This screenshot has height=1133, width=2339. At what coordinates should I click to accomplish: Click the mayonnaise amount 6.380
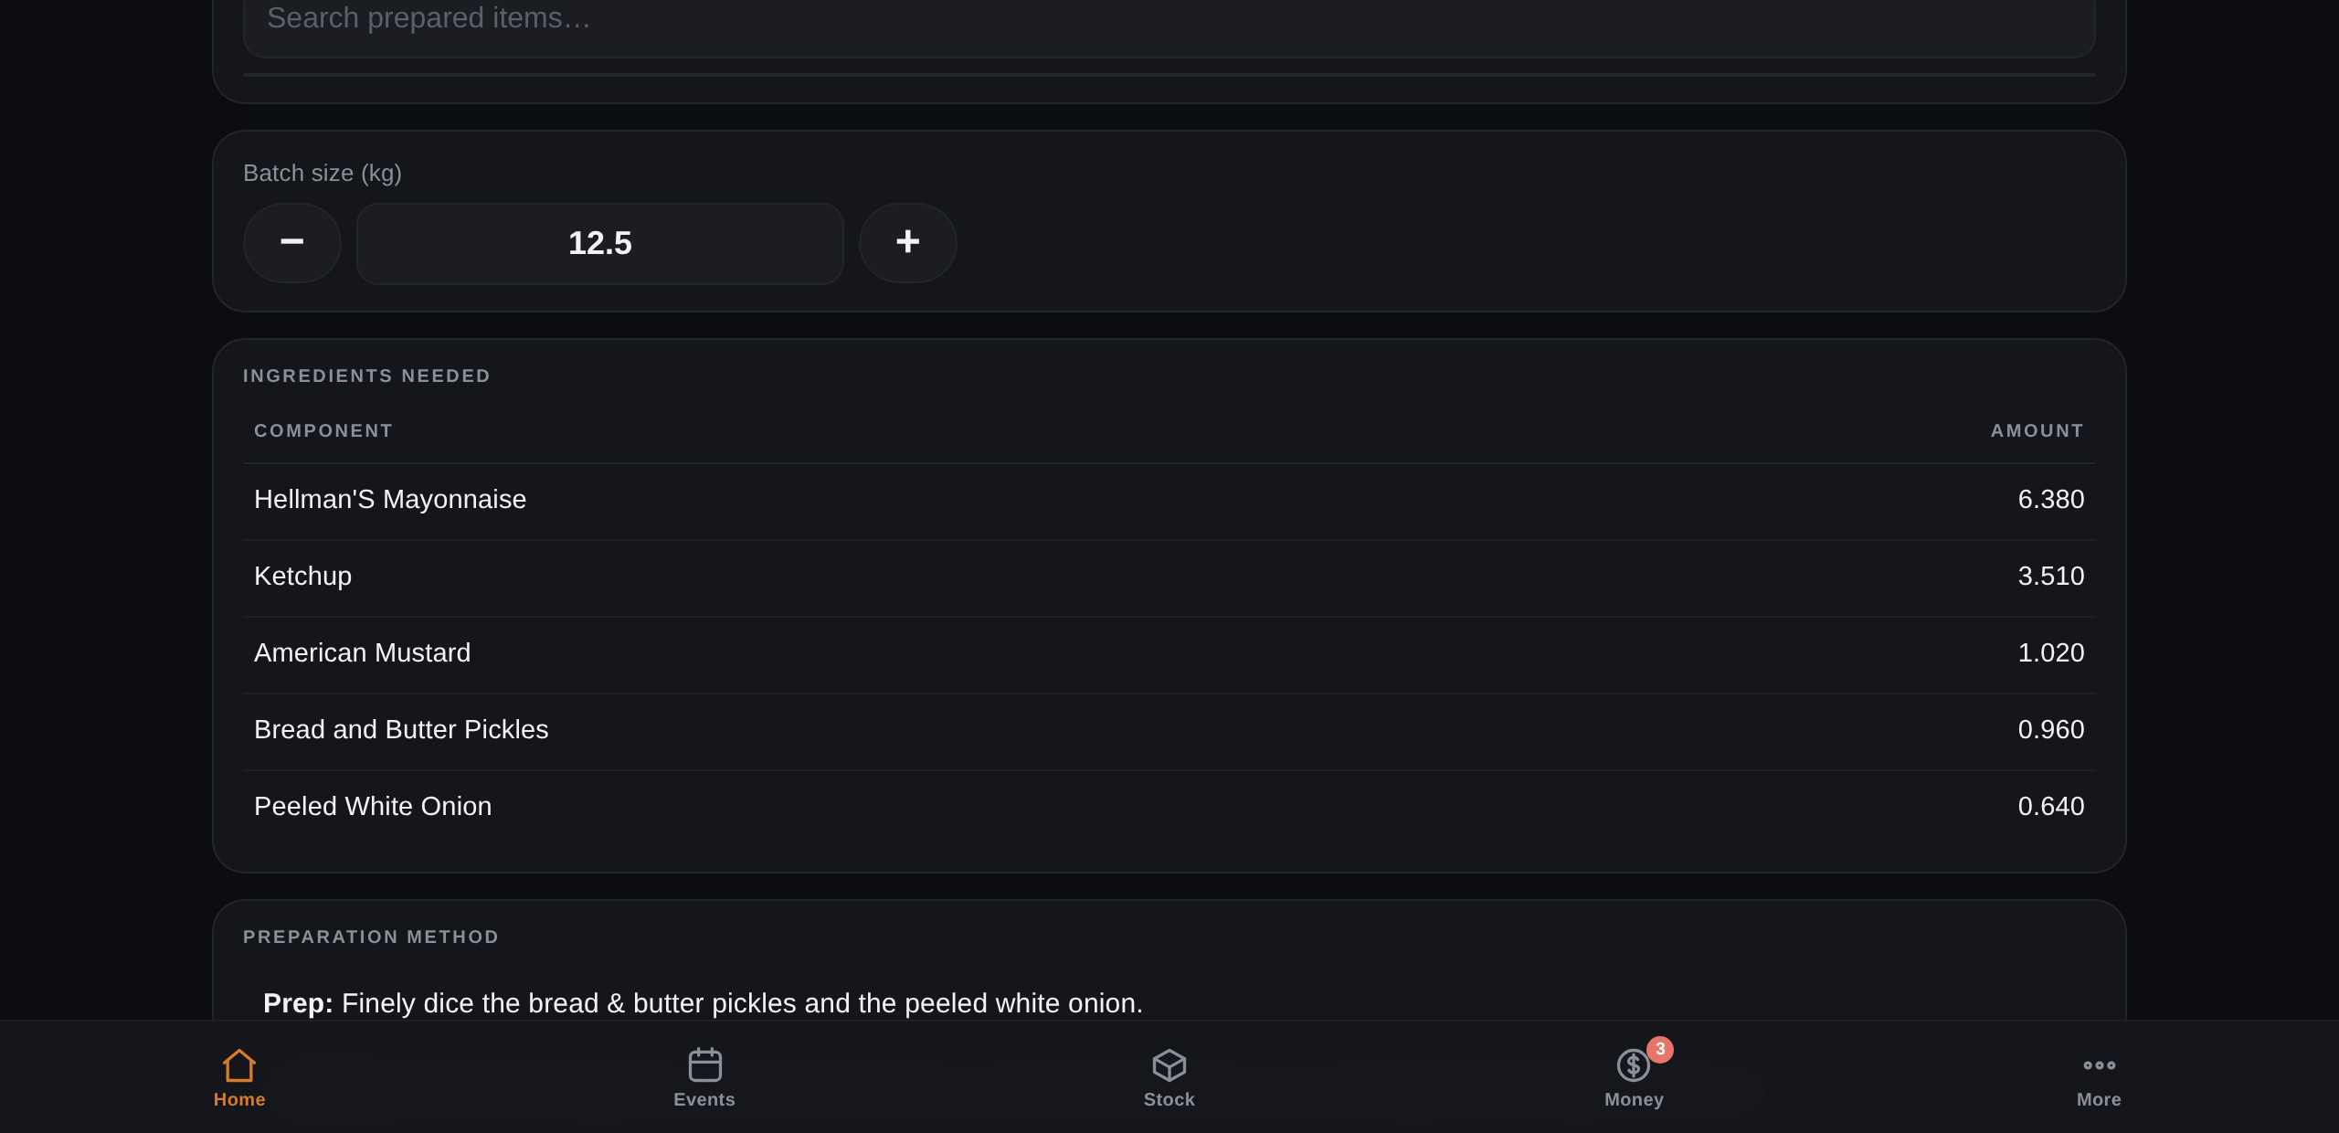click(x=2050, y=499)
